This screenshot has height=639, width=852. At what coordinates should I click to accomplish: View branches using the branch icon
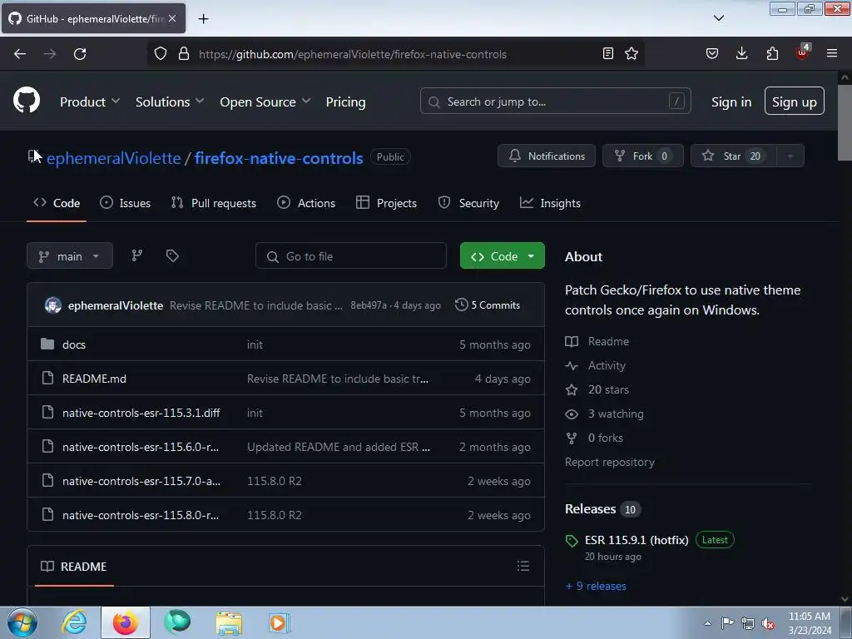tap(137, 255)
